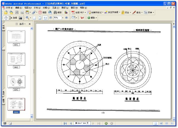Click the full screen monitor icon at bottom-left
This screenshot has width=178, height=128.
click(5, 123)
